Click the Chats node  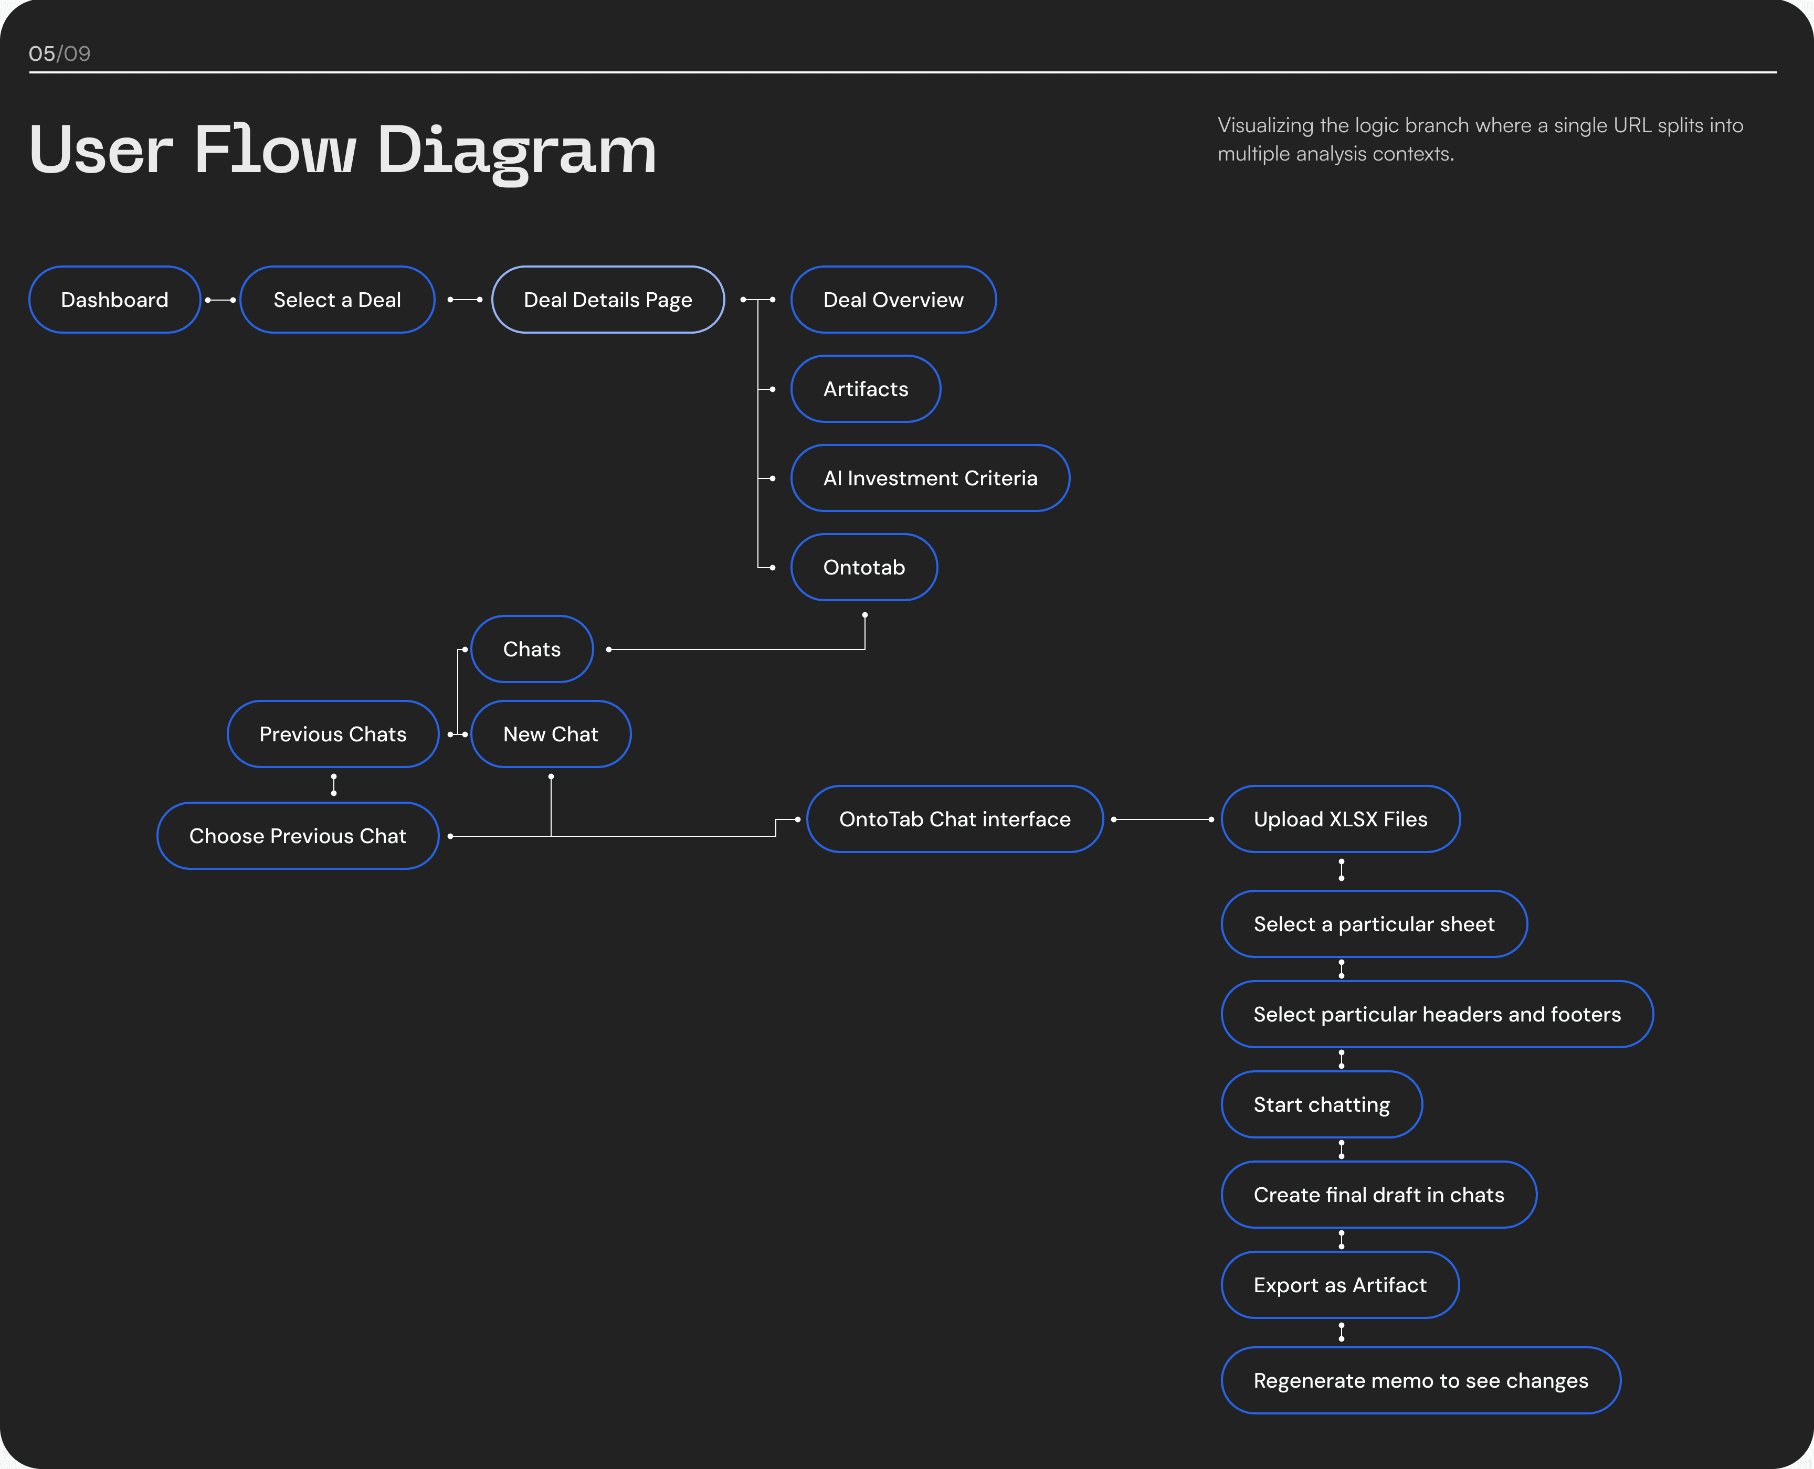pyautogui.click(x=532, y=649)
